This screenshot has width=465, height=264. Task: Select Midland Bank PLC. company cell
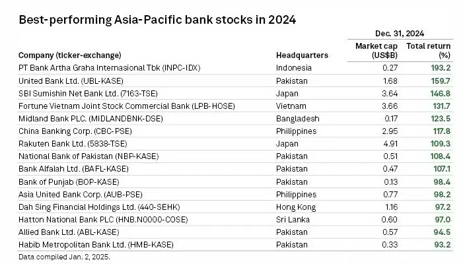(90, 118)
